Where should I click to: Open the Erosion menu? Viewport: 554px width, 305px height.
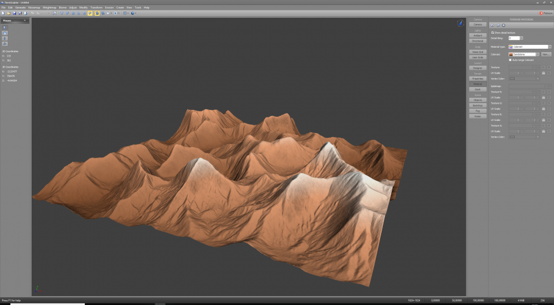(x=110, y=7)
